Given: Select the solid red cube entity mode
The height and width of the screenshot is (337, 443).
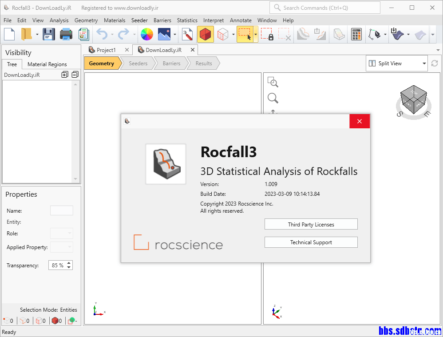Looking at the screenshot, I should [206, 34].
